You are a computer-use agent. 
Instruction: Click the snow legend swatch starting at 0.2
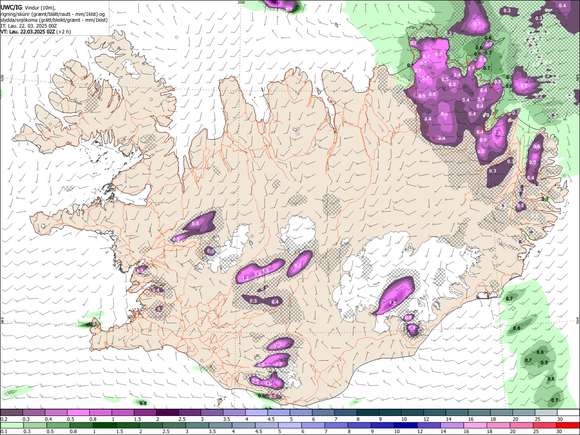(x=12, y=413)
